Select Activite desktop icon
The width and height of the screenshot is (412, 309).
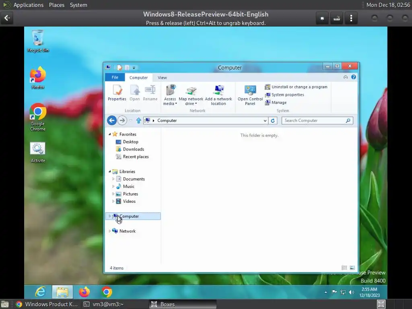38,152
